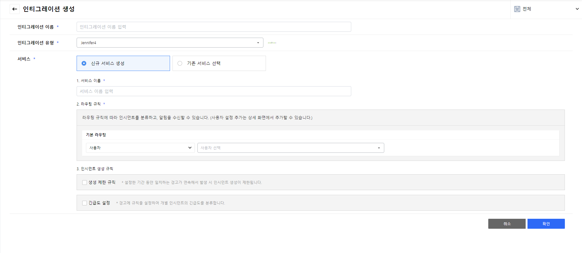
Task: Enable the 생성 제한 규칙 checkbox
Action: point(84,183)
